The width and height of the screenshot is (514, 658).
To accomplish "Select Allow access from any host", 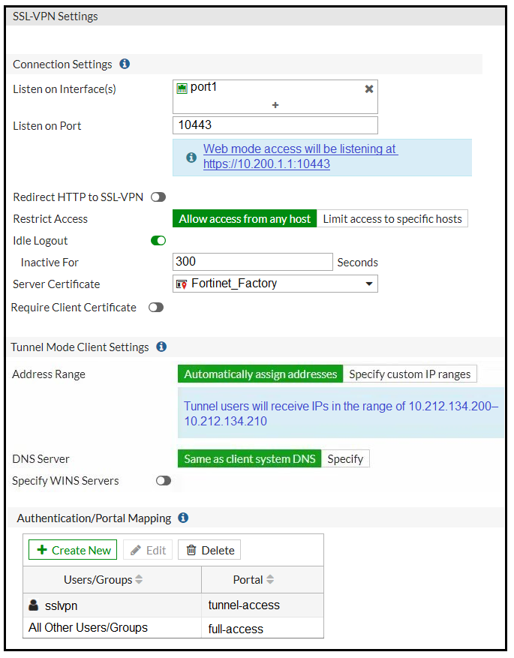I will tap(245, 218).
